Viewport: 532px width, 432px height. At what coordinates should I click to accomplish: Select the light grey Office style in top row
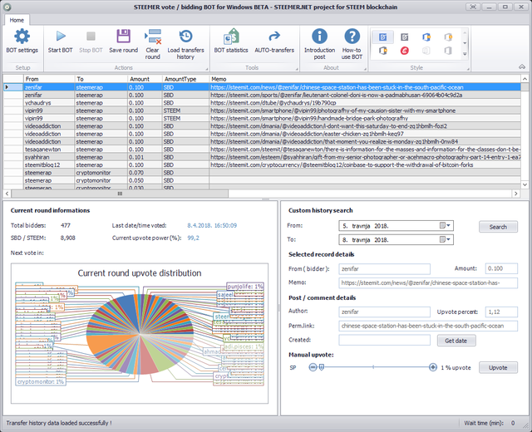click(x=448, y=37)
